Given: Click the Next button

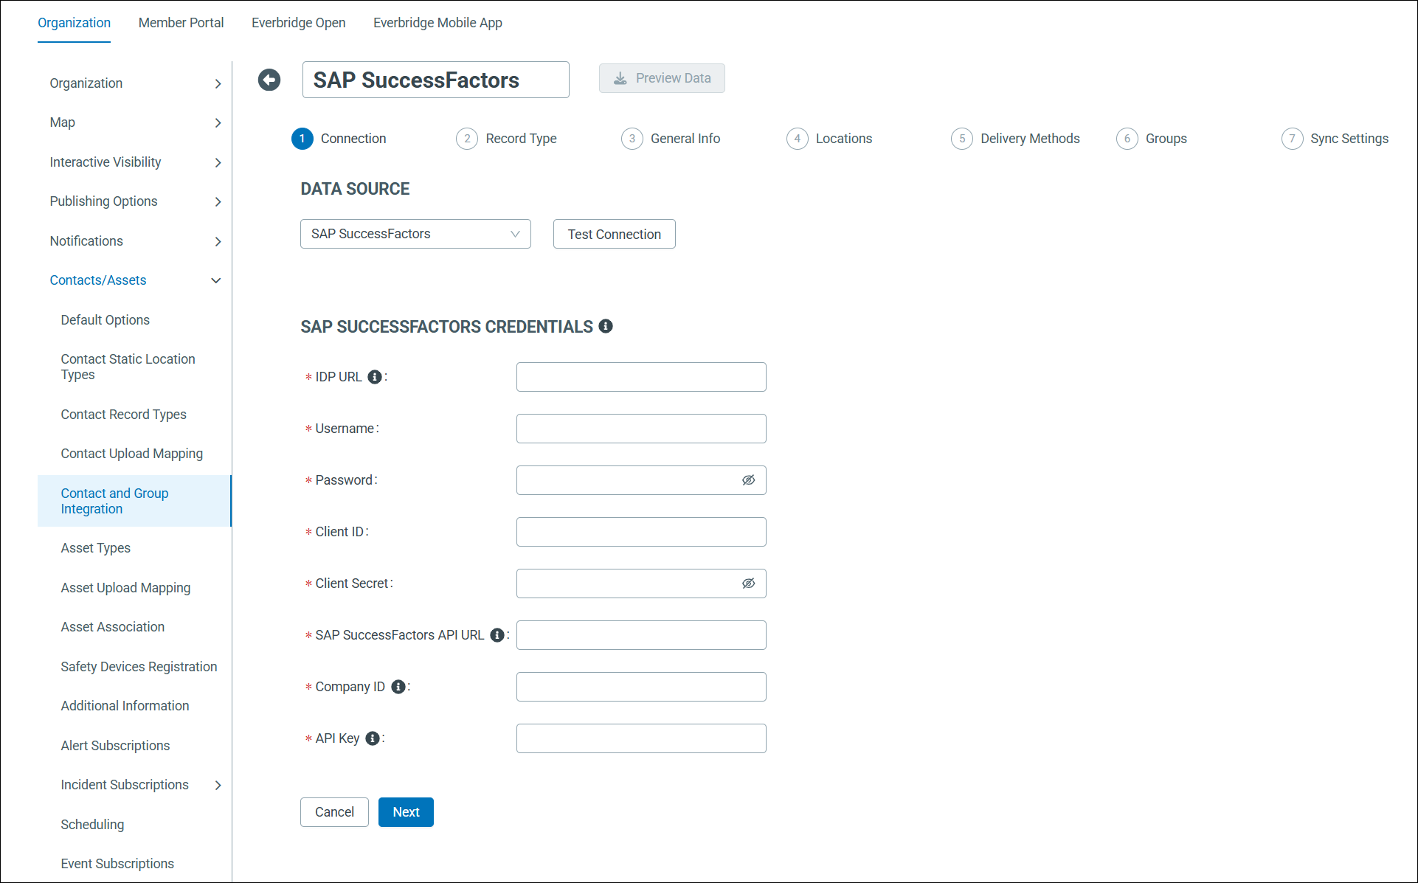Looking at the screenshot, I should click(406, 812).
